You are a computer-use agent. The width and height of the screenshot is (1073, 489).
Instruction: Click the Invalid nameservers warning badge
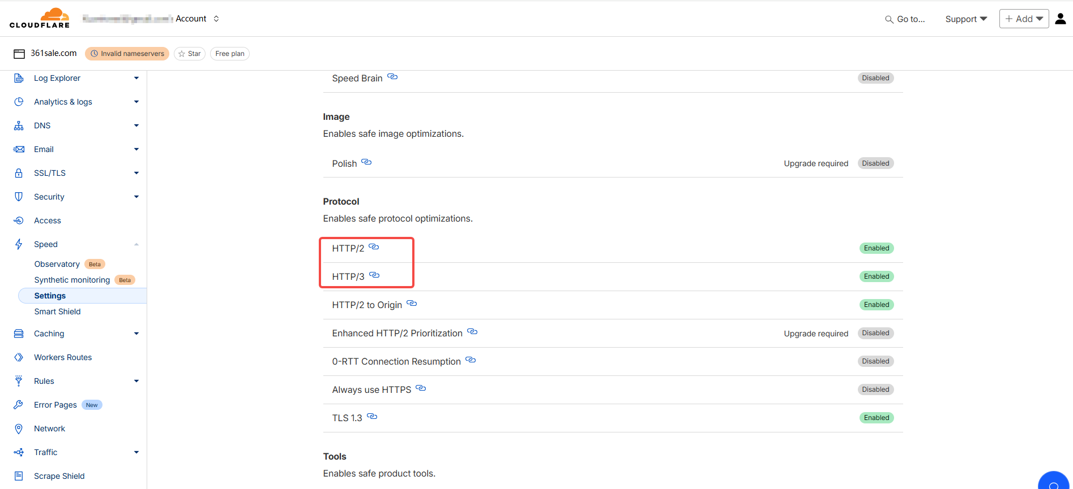pyautogui.click(x=127, y=54)
